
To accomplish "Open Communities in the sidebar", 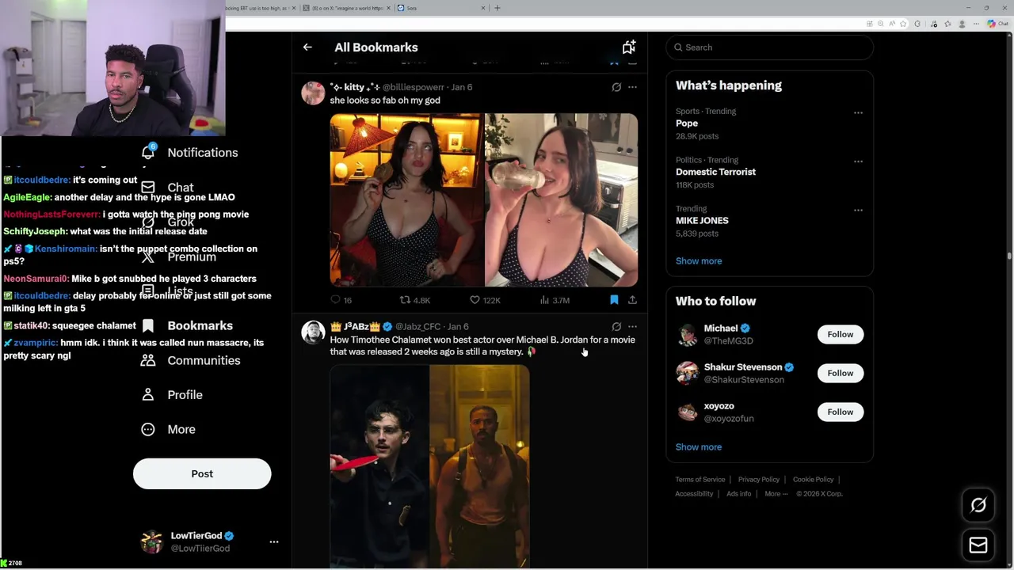I will 191,360.
